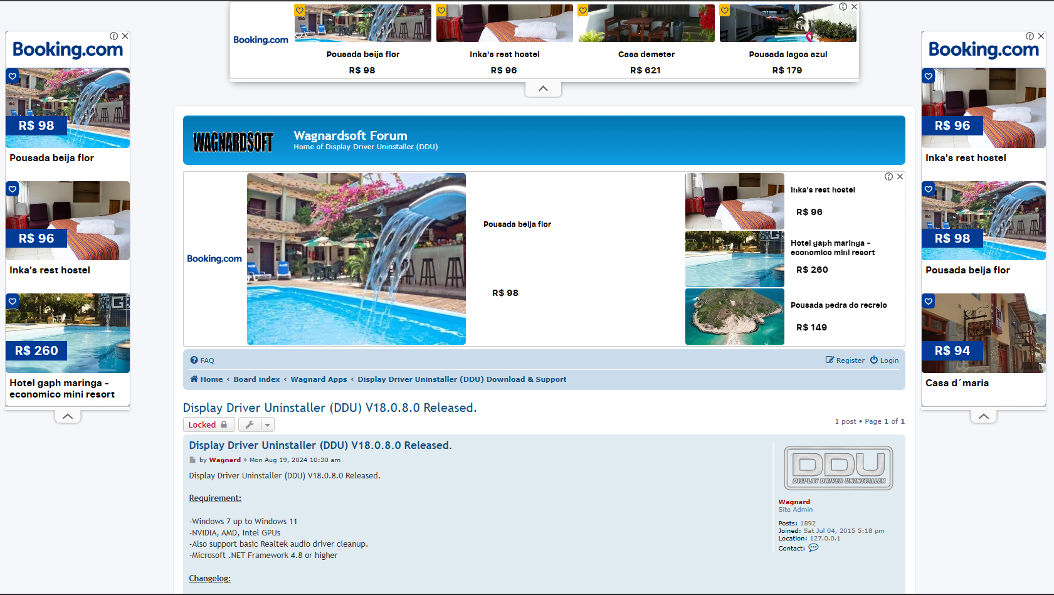
Task: Open Booking.com logo in top banner ad
Action: coord(261,40)
